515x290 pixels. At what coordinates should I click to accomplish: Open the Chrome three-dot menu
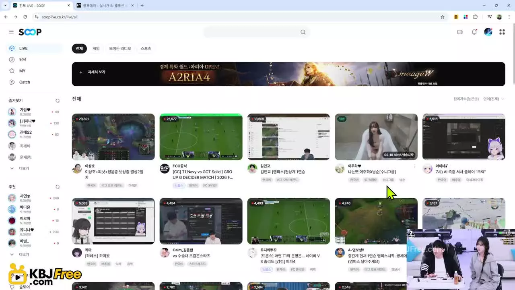pyautogui.click(x=509, y=17)
